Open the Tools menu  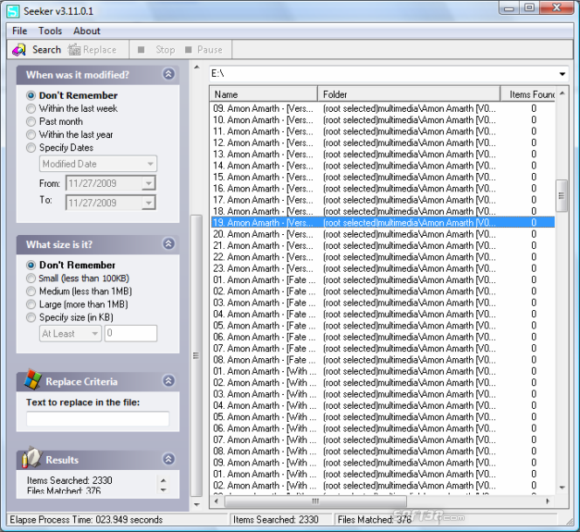(x=50, y=31)
